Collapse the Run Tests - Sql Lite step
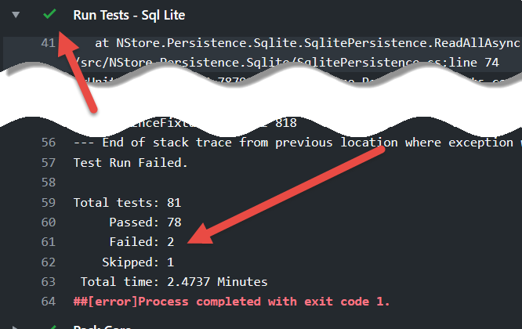This screenshot has width=522, height=329. click(x=16, y=15)
